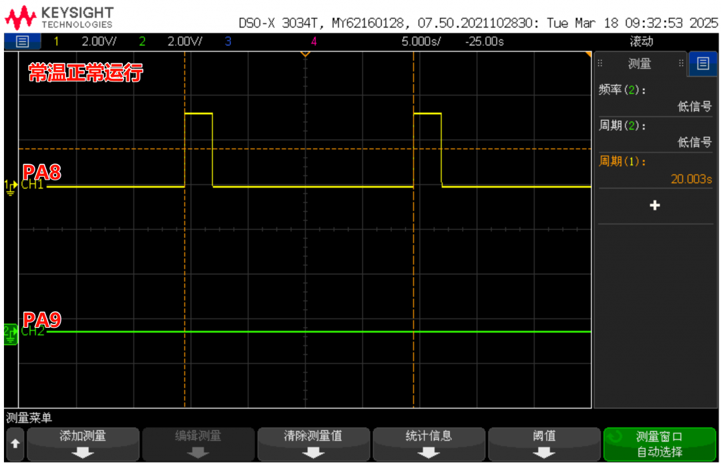Select the CH1 ground level marker
Screen dimensions: 721x464
pos(11,184)
